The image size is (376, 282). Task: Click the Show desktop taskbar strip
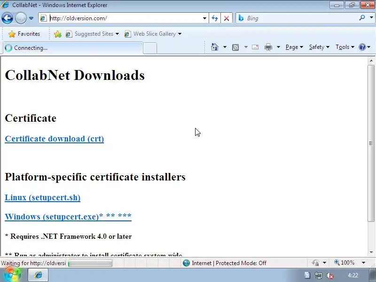click(372, 275)
